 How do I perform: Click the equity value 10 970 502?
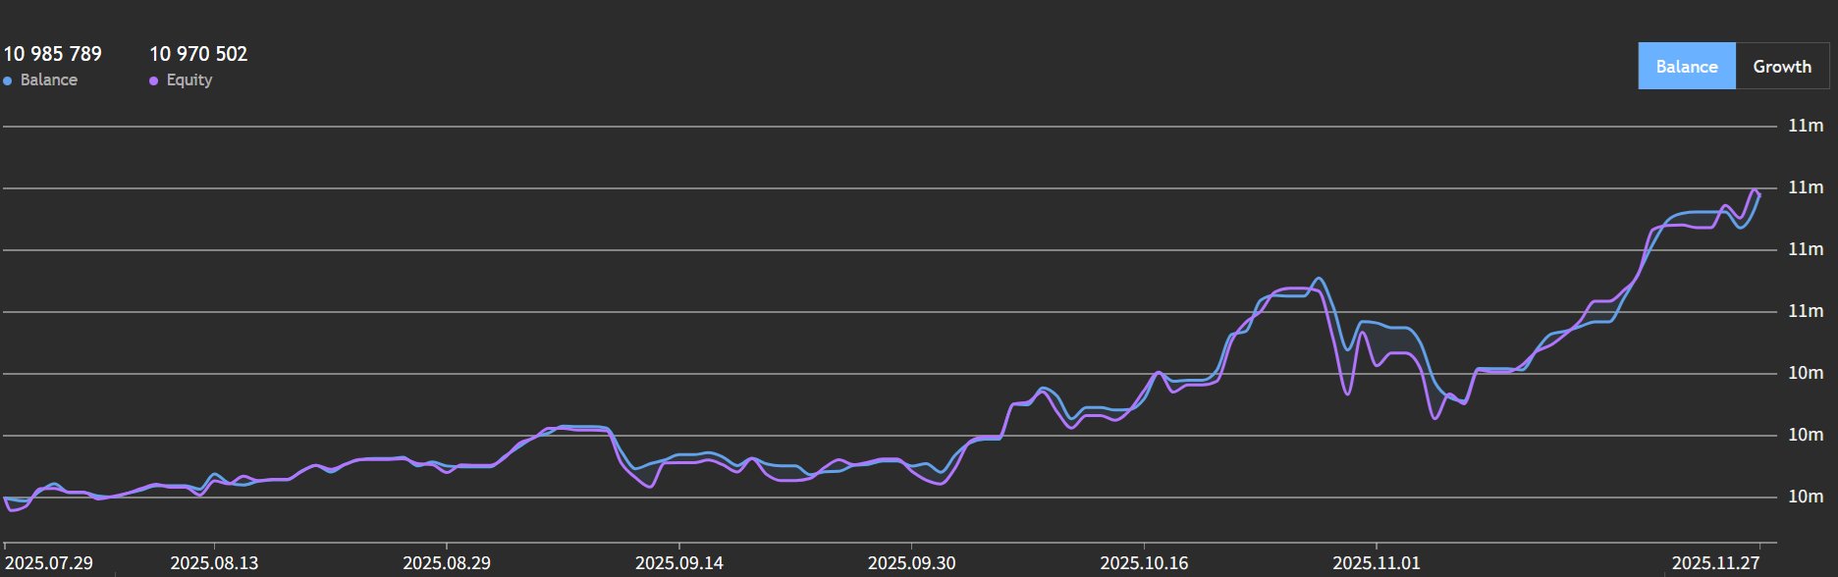(x=198, y=54)
